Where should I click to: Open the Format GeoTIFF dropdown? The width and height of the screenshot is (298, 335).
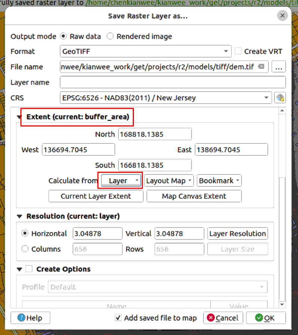(x=145, y=51)
